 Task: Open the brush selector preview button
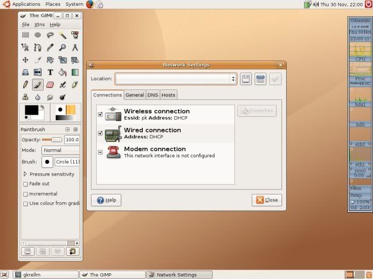pos(47,162)
